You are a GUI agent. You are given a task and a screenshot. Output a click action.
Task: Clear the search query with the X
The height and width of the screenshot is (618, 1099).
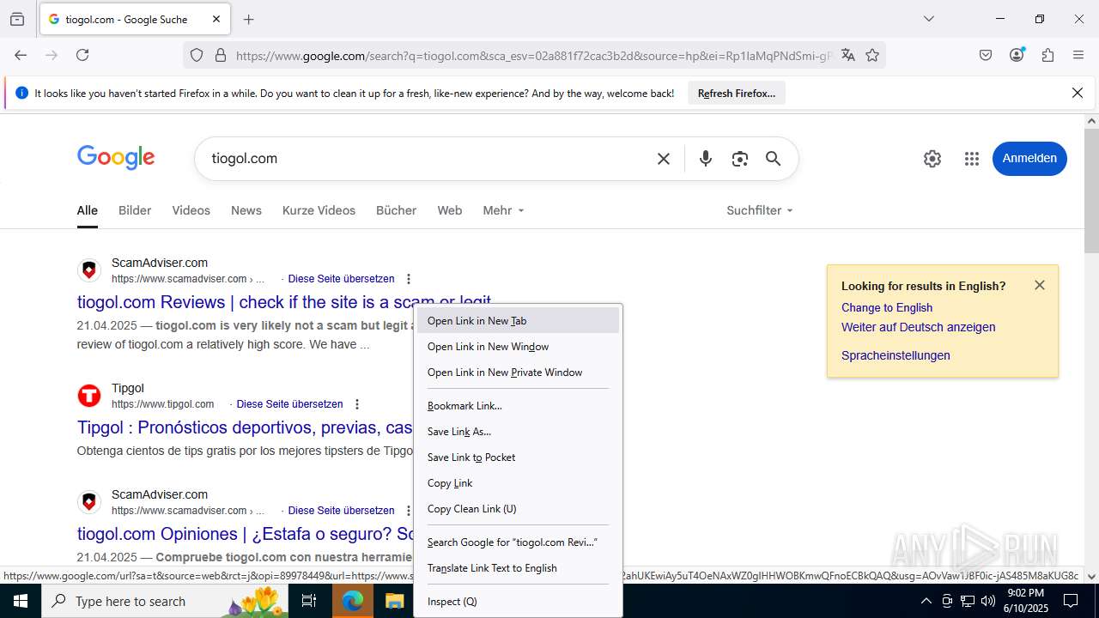(x=664, y=159)
